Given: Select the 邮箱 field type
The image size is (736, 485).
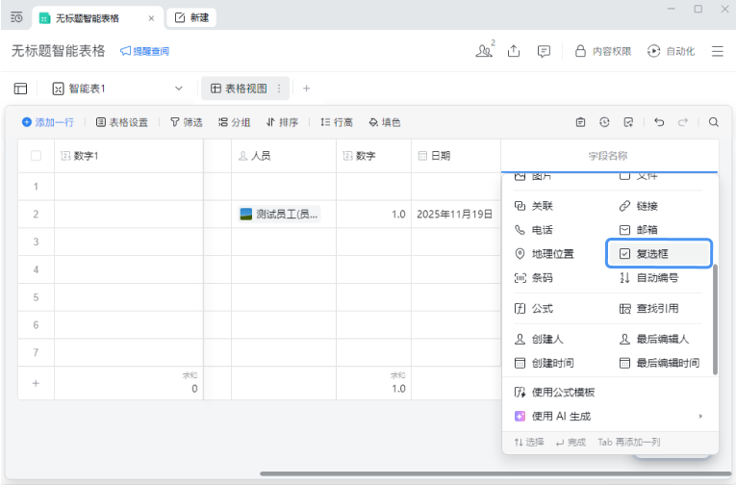Looking at the screenshot, I should point(639,230).
